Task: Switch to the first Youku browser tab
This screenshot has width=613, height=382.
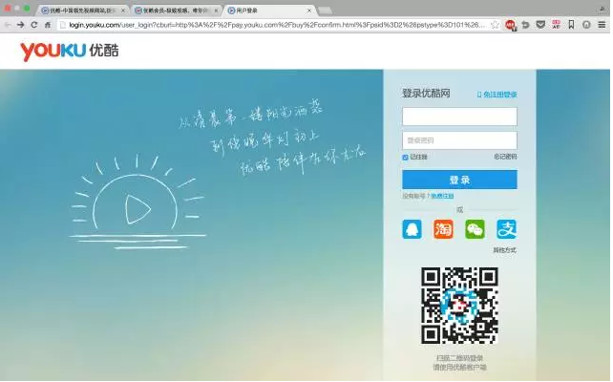Action: (x=81, y=11)
